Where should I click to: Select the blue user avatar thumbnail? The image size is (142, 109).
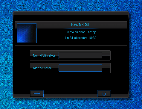[27, 33]
